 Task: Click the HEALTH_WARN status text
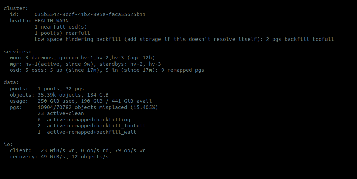[51, 21]
